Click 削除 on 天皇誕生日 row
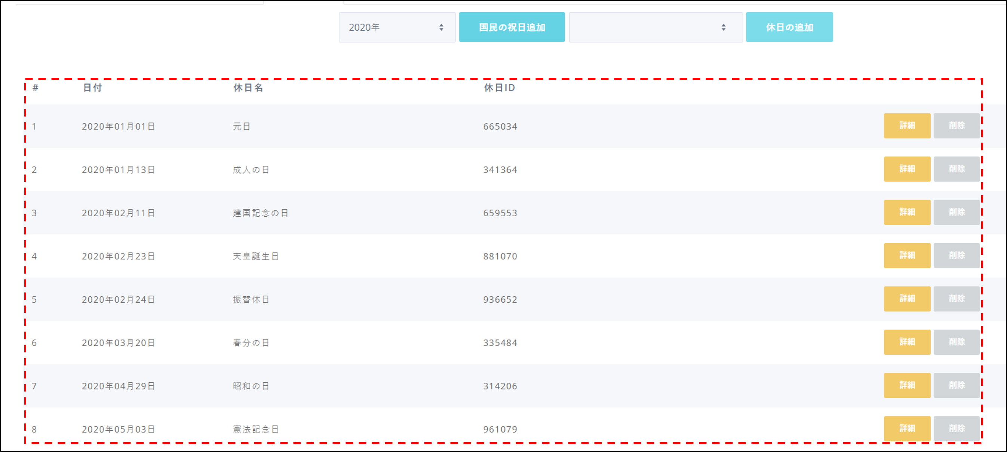The width and height of the screenshot is (1007, 452). click(956, 256)
